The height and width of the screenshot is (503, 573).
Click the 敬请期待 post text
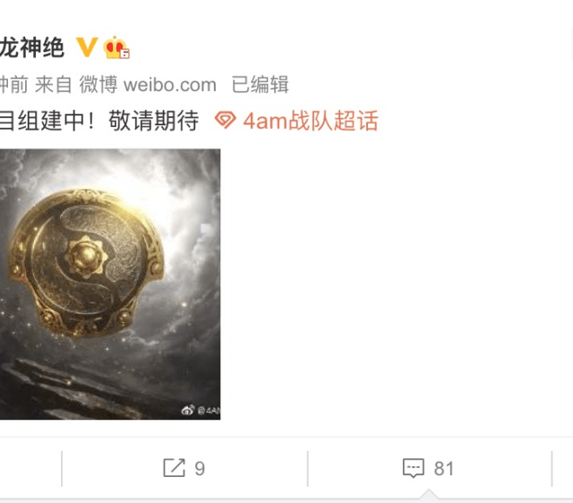click(x=153, y=121)
